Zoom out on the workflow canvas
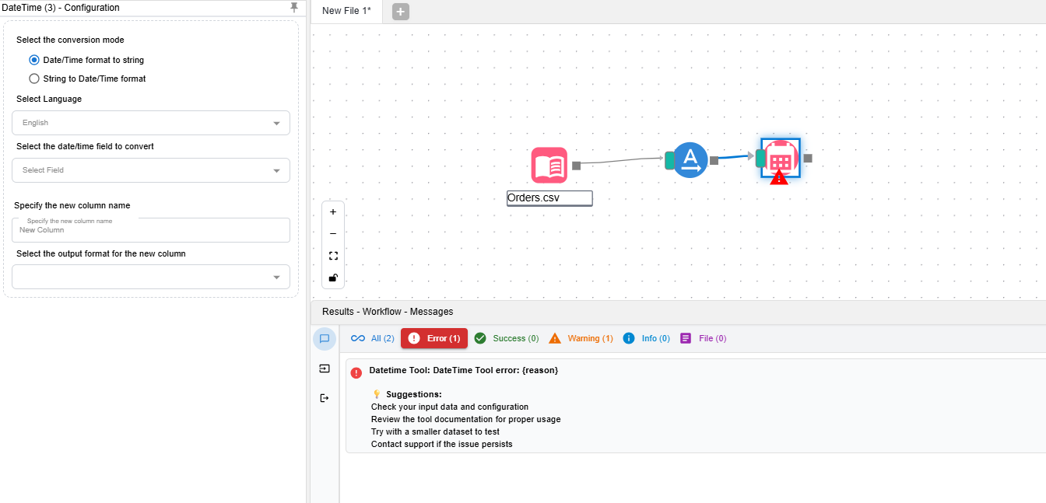This screenshot has width=1046, height=503. pos(333,234)
